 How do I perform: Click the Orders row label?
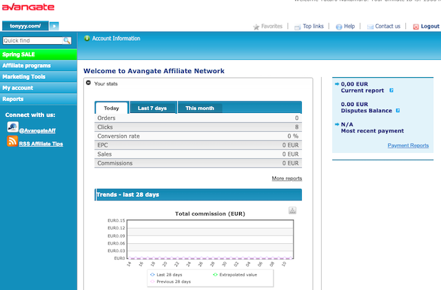pos(106,118)
